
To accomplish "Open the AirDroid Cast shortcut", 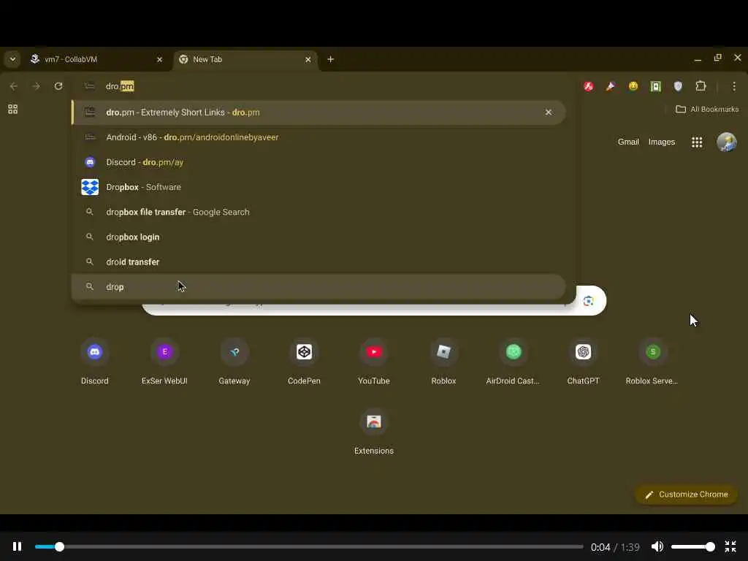I will [x=514, y=362].
